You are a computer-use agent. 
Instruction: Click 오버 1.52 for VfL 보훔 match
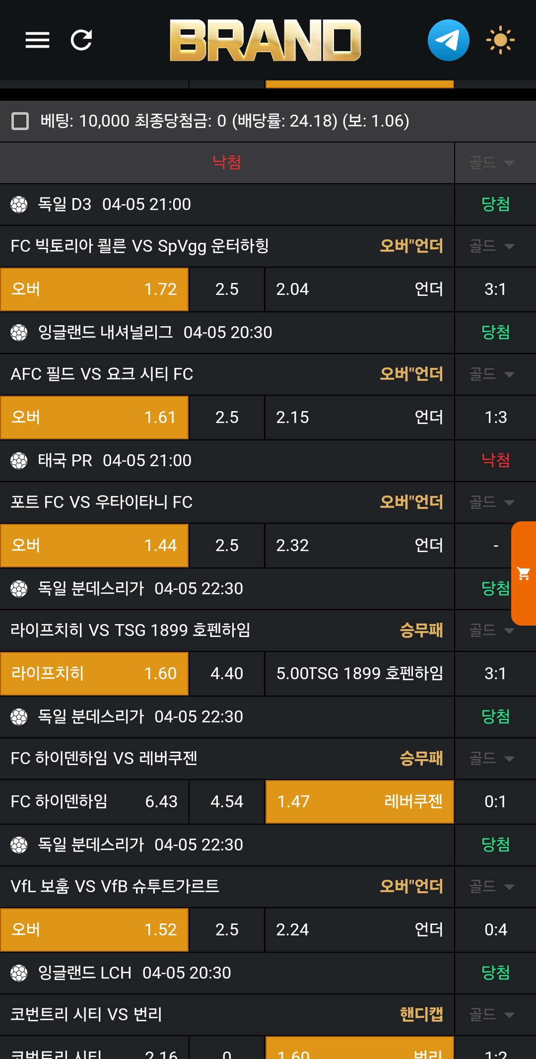[94, 930]
